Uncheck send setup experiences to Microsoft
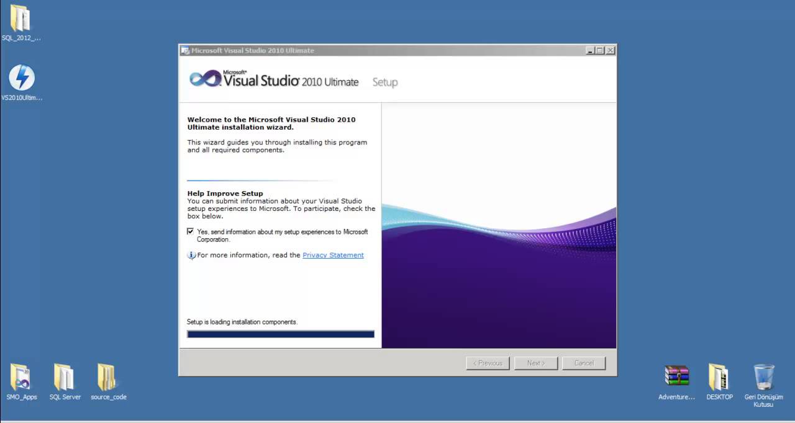 [191, 231]
